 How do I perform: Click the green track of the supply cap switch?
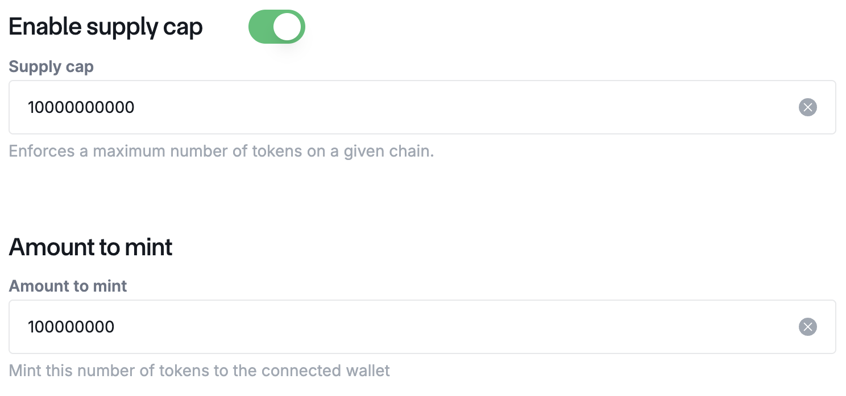(x=261, y=27)
